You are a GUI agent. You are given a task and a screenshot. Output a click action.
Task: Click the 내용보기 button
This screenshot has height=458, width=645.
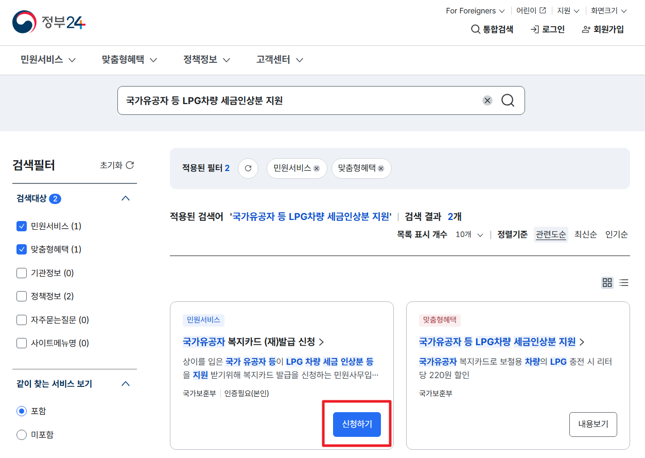tap(592, 424)
